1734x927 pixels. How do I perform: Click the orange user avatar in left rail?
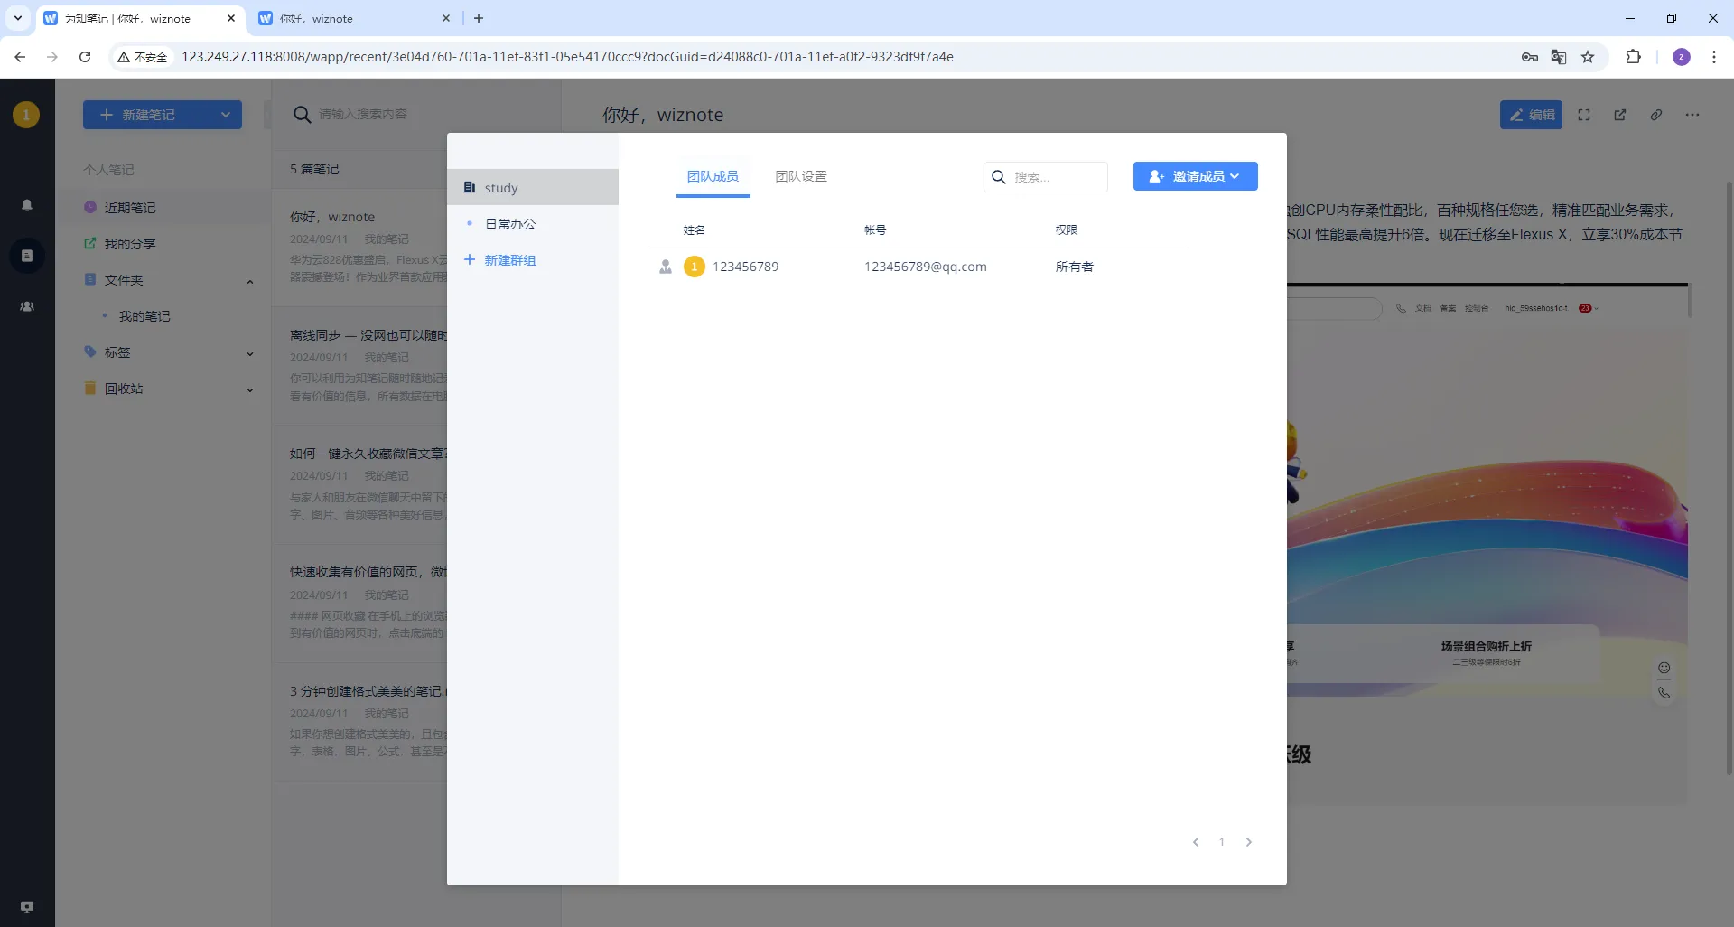click(26, 115)
